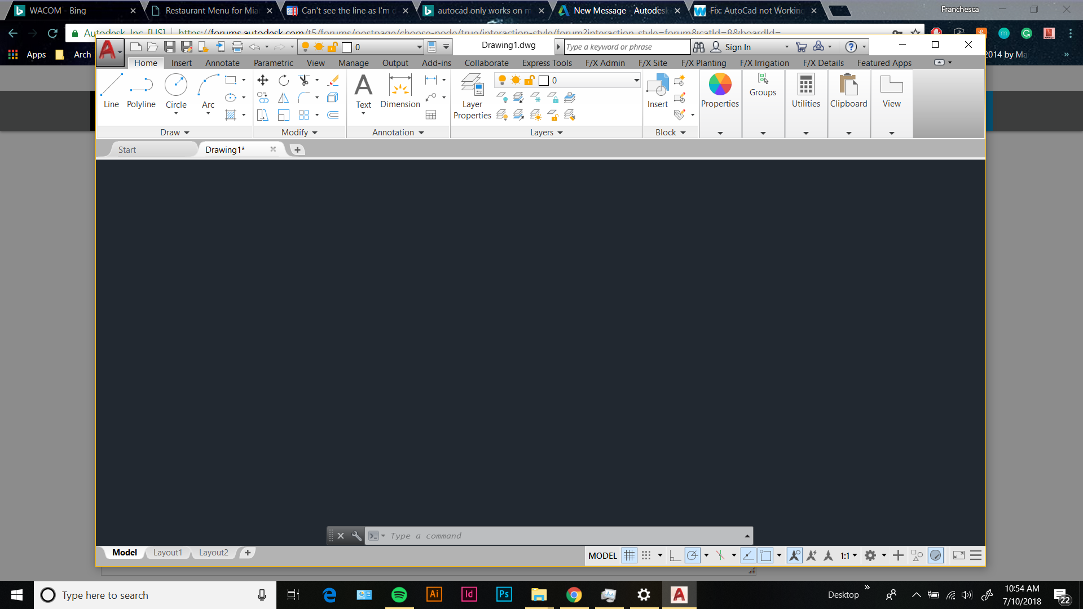The height and width of the screenshot is (609, 1083).
Task: Click the layer 0 color swatch
Action: 544,81
